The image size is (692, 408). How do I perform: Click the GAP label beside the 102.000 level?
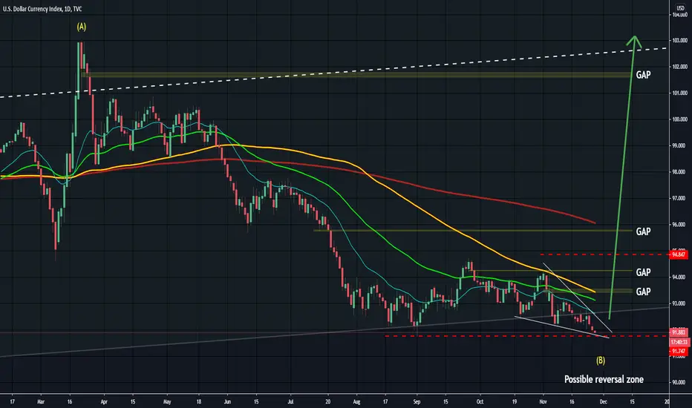[643, 74]
